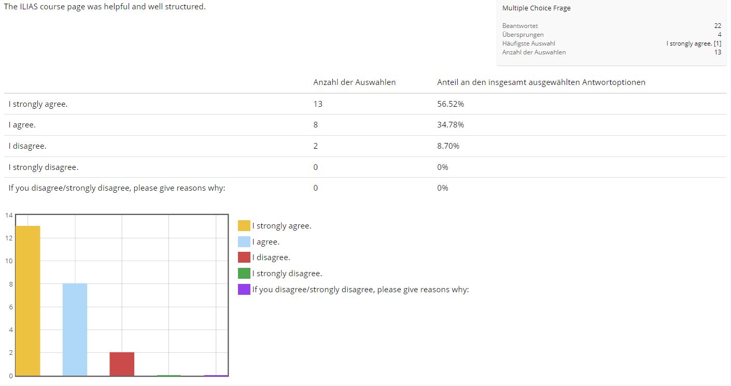731x386 pixels.
Task: Click the 'Häufigste Auswahl' entry in summary box
Action: click(528, 44)
